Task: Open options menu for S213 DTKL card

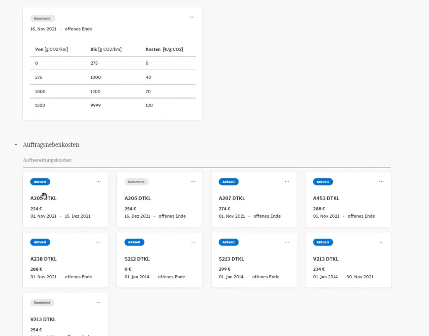Action: click(x=287, y=242)
